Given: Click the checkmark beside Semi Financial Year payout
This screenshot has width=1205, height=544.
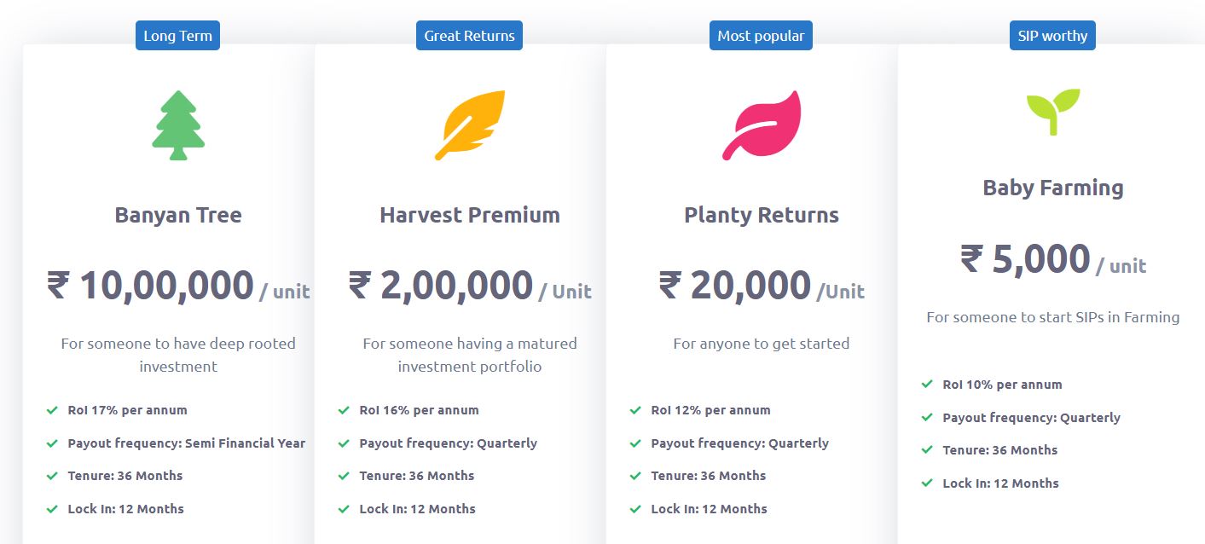Looking at the screenshot, I should tap(53, 443).
